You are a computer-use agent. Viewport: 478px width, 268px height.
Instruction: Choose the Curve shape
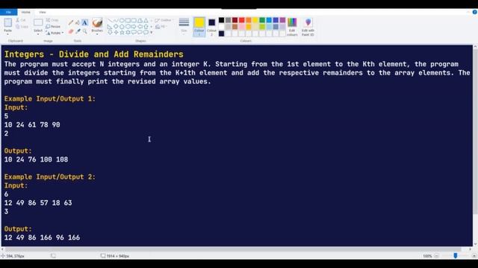pyautogui.click(x=116, y=21)
